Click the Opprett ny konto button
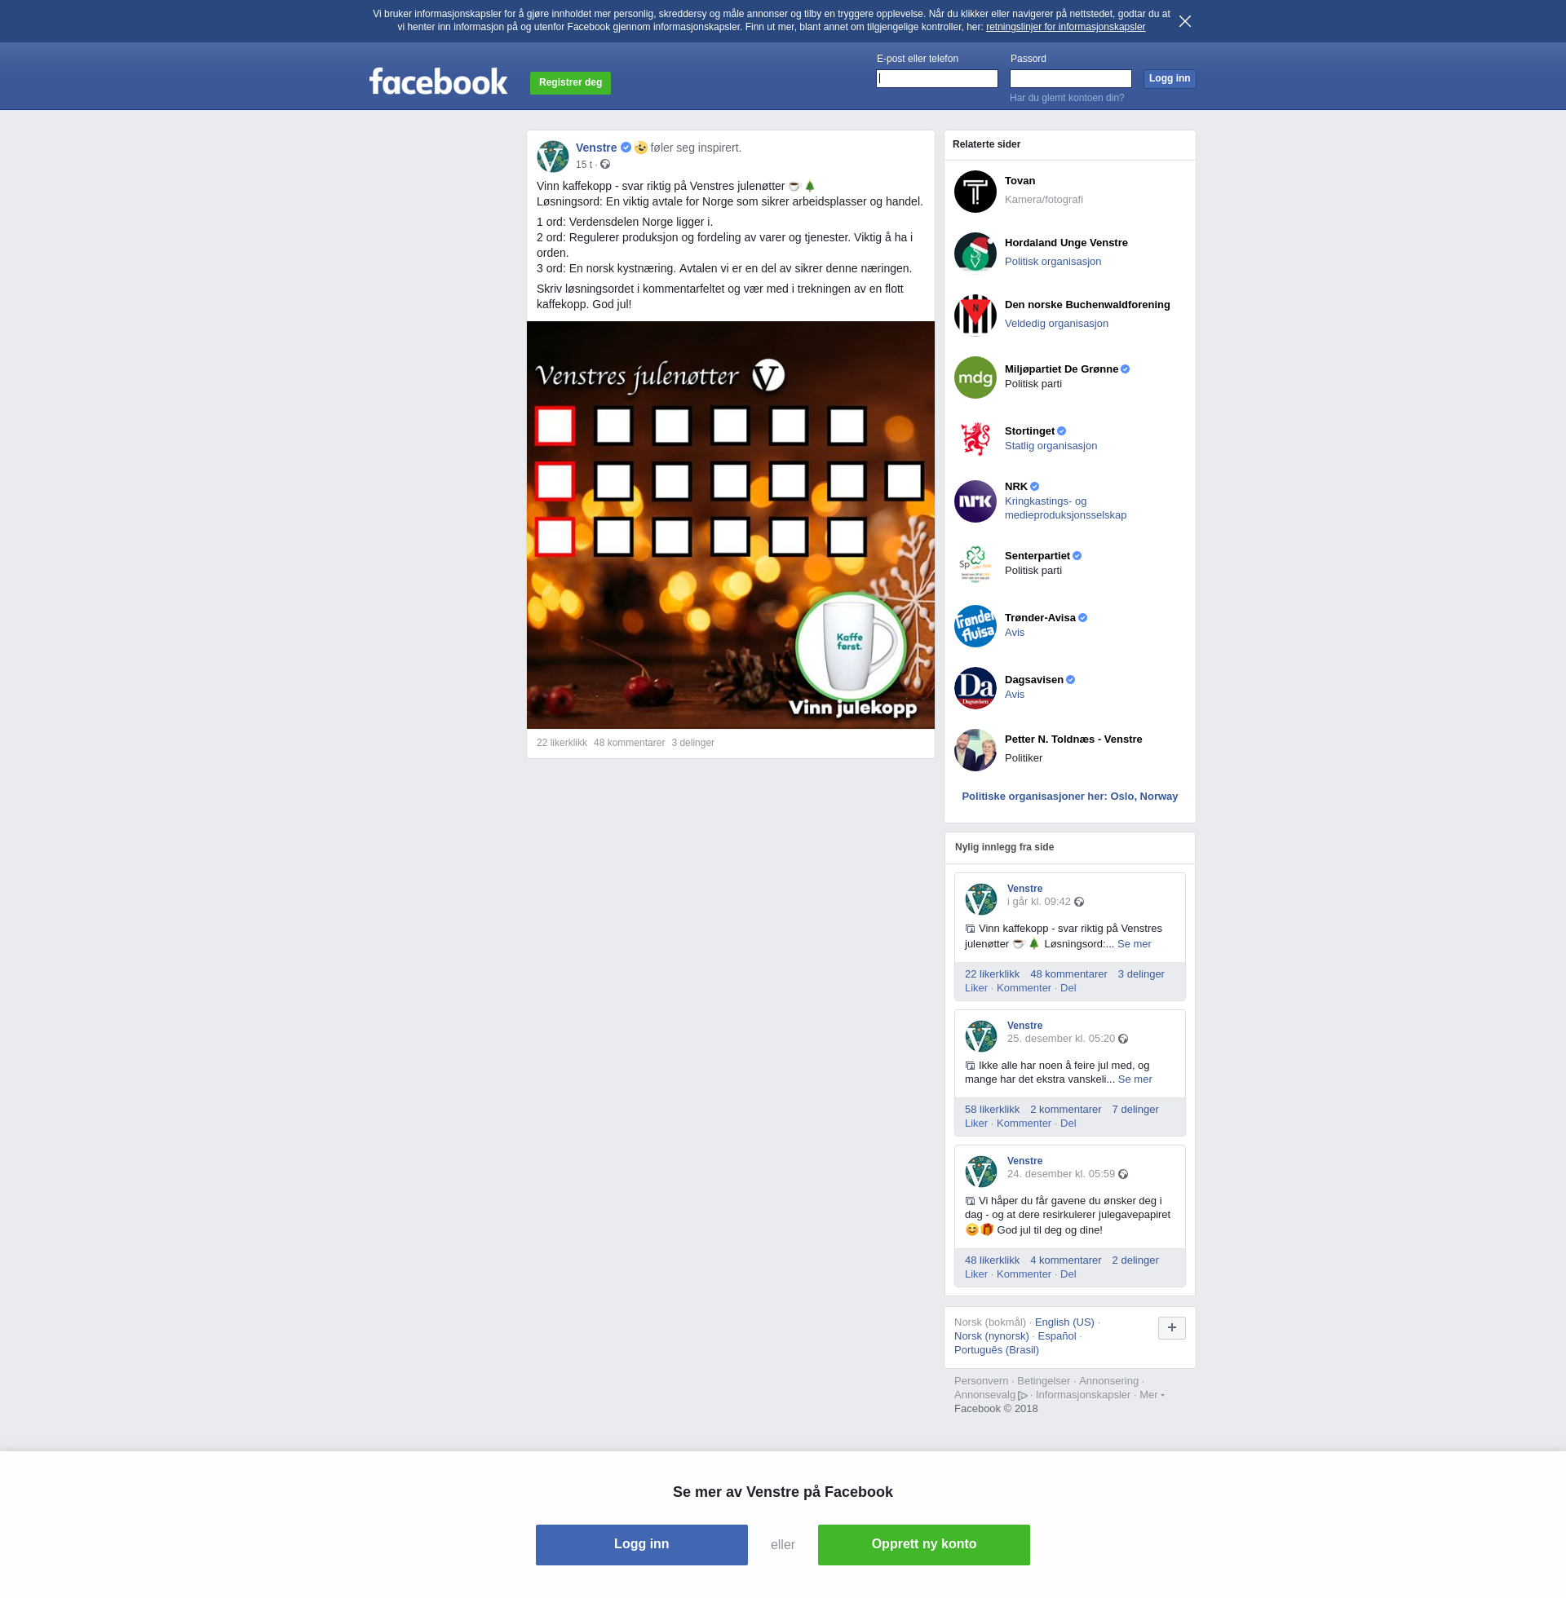1566x1598 pixels. coord(922,1544)
